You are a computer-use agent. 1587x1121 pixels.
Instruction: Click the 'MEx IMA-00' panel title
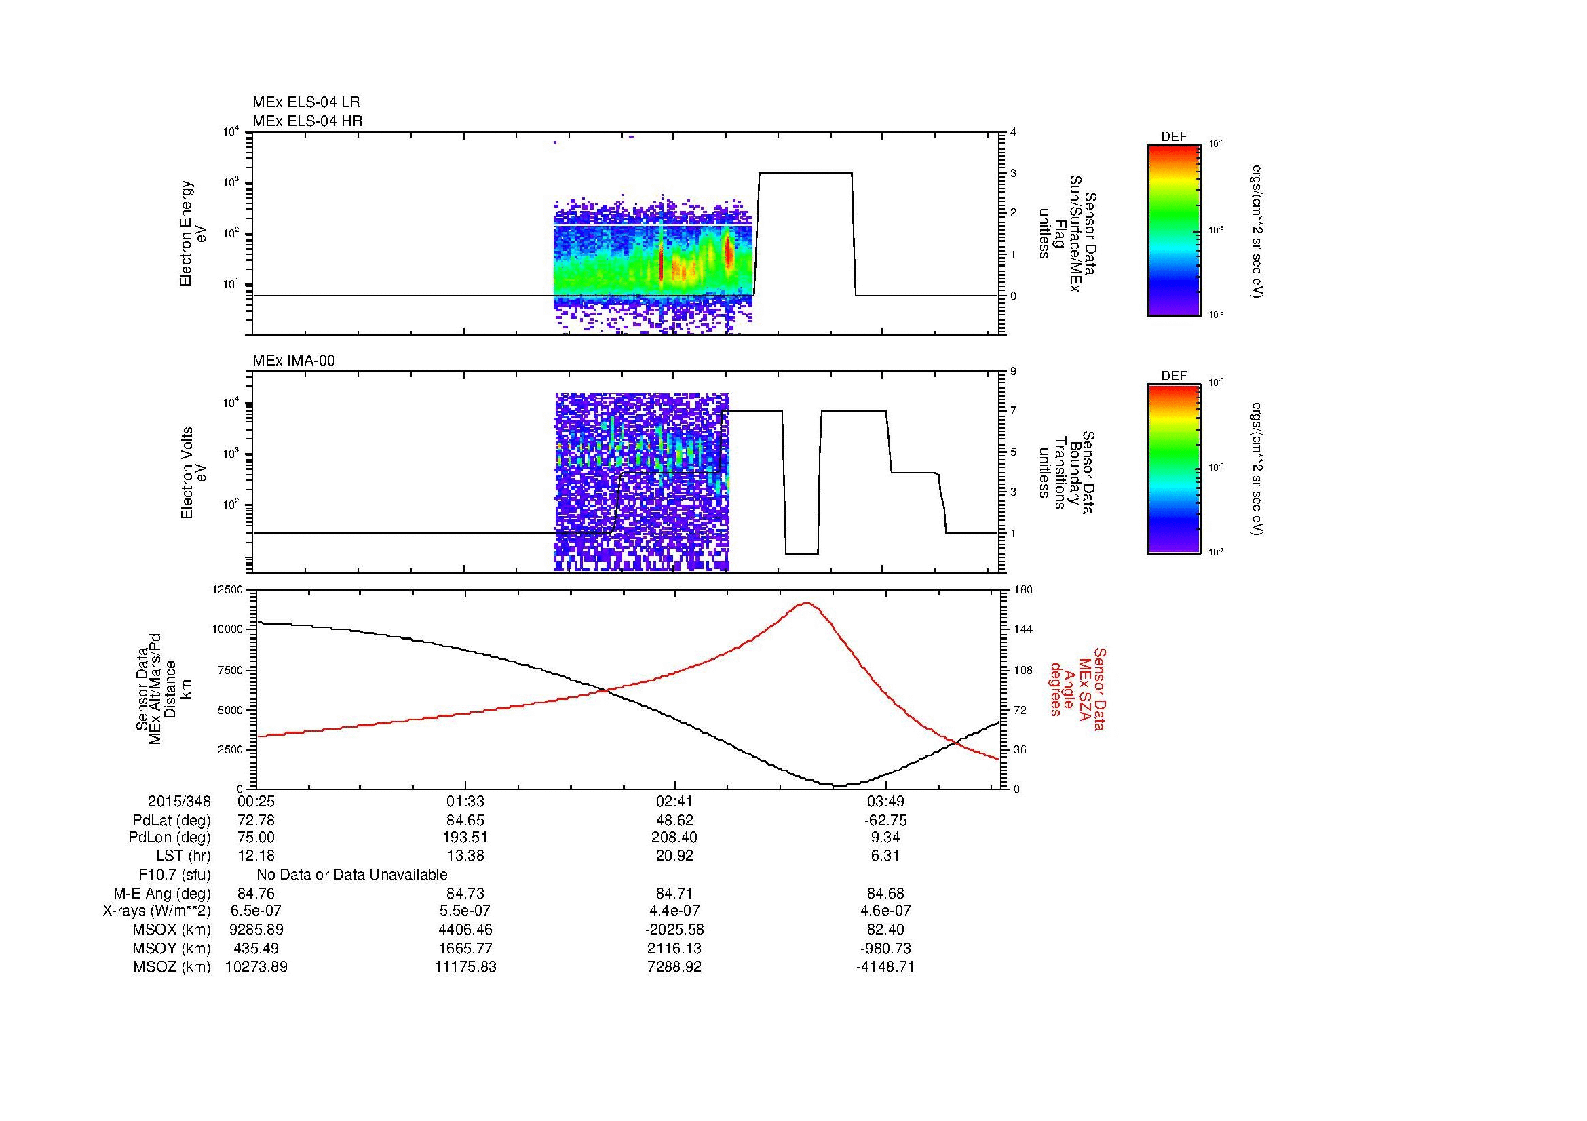click(294, 361)
